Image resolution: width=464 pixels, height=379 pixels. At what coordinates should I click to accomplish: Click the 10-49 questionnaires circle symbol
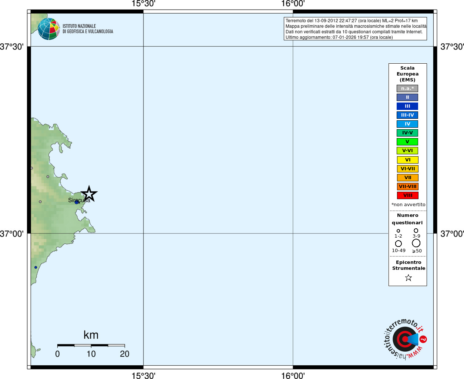(399, 244)
